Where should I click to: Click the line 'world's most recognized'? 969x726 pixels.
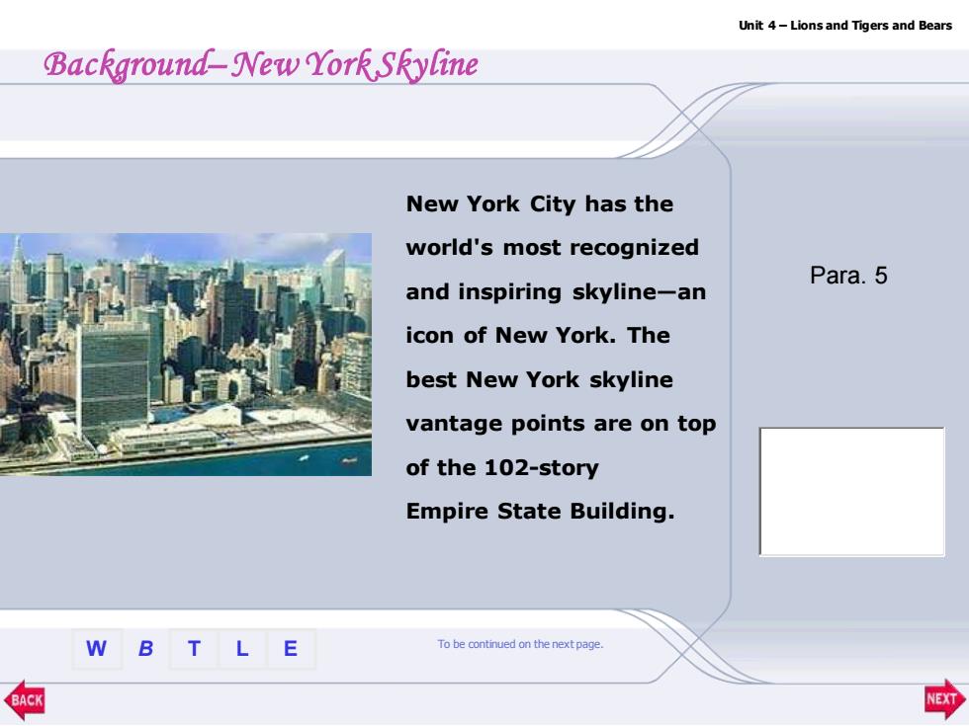pyautogui.click(x=553, y=248)
